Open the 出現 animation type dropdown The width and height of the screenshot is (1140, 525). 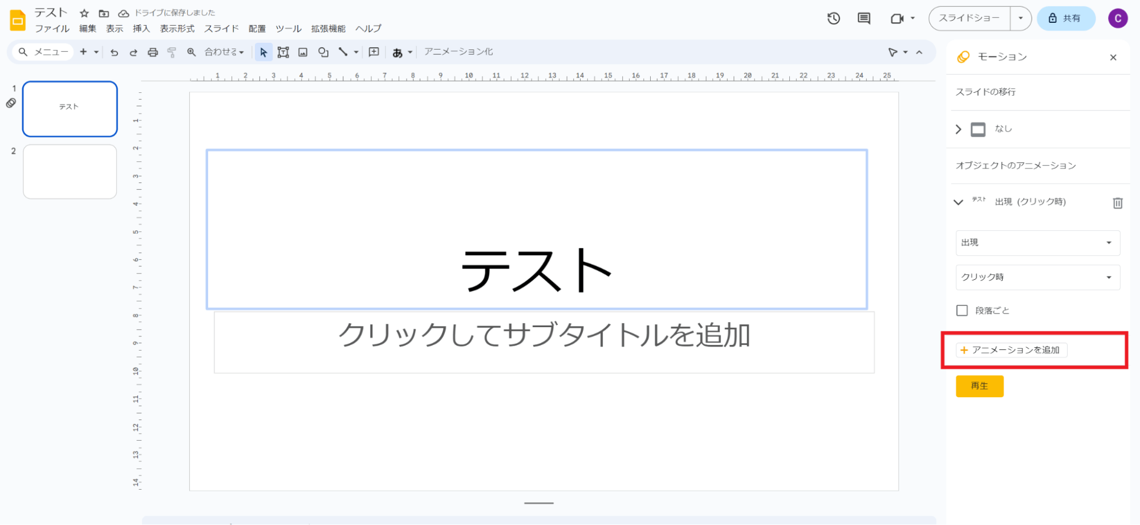pyautogui.click(x=1037, y=243)
